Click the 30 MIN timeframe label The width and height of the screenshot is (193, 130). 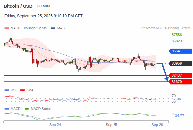(44, 6)
